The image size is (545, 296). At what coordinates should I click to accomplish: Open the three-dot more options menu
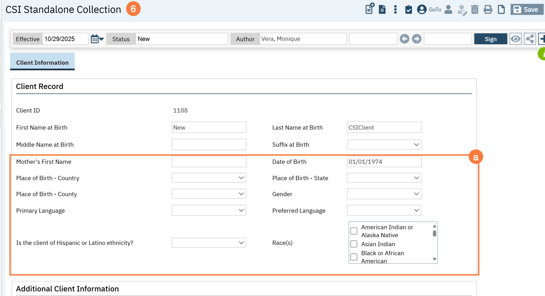click(x=395, y=10)
